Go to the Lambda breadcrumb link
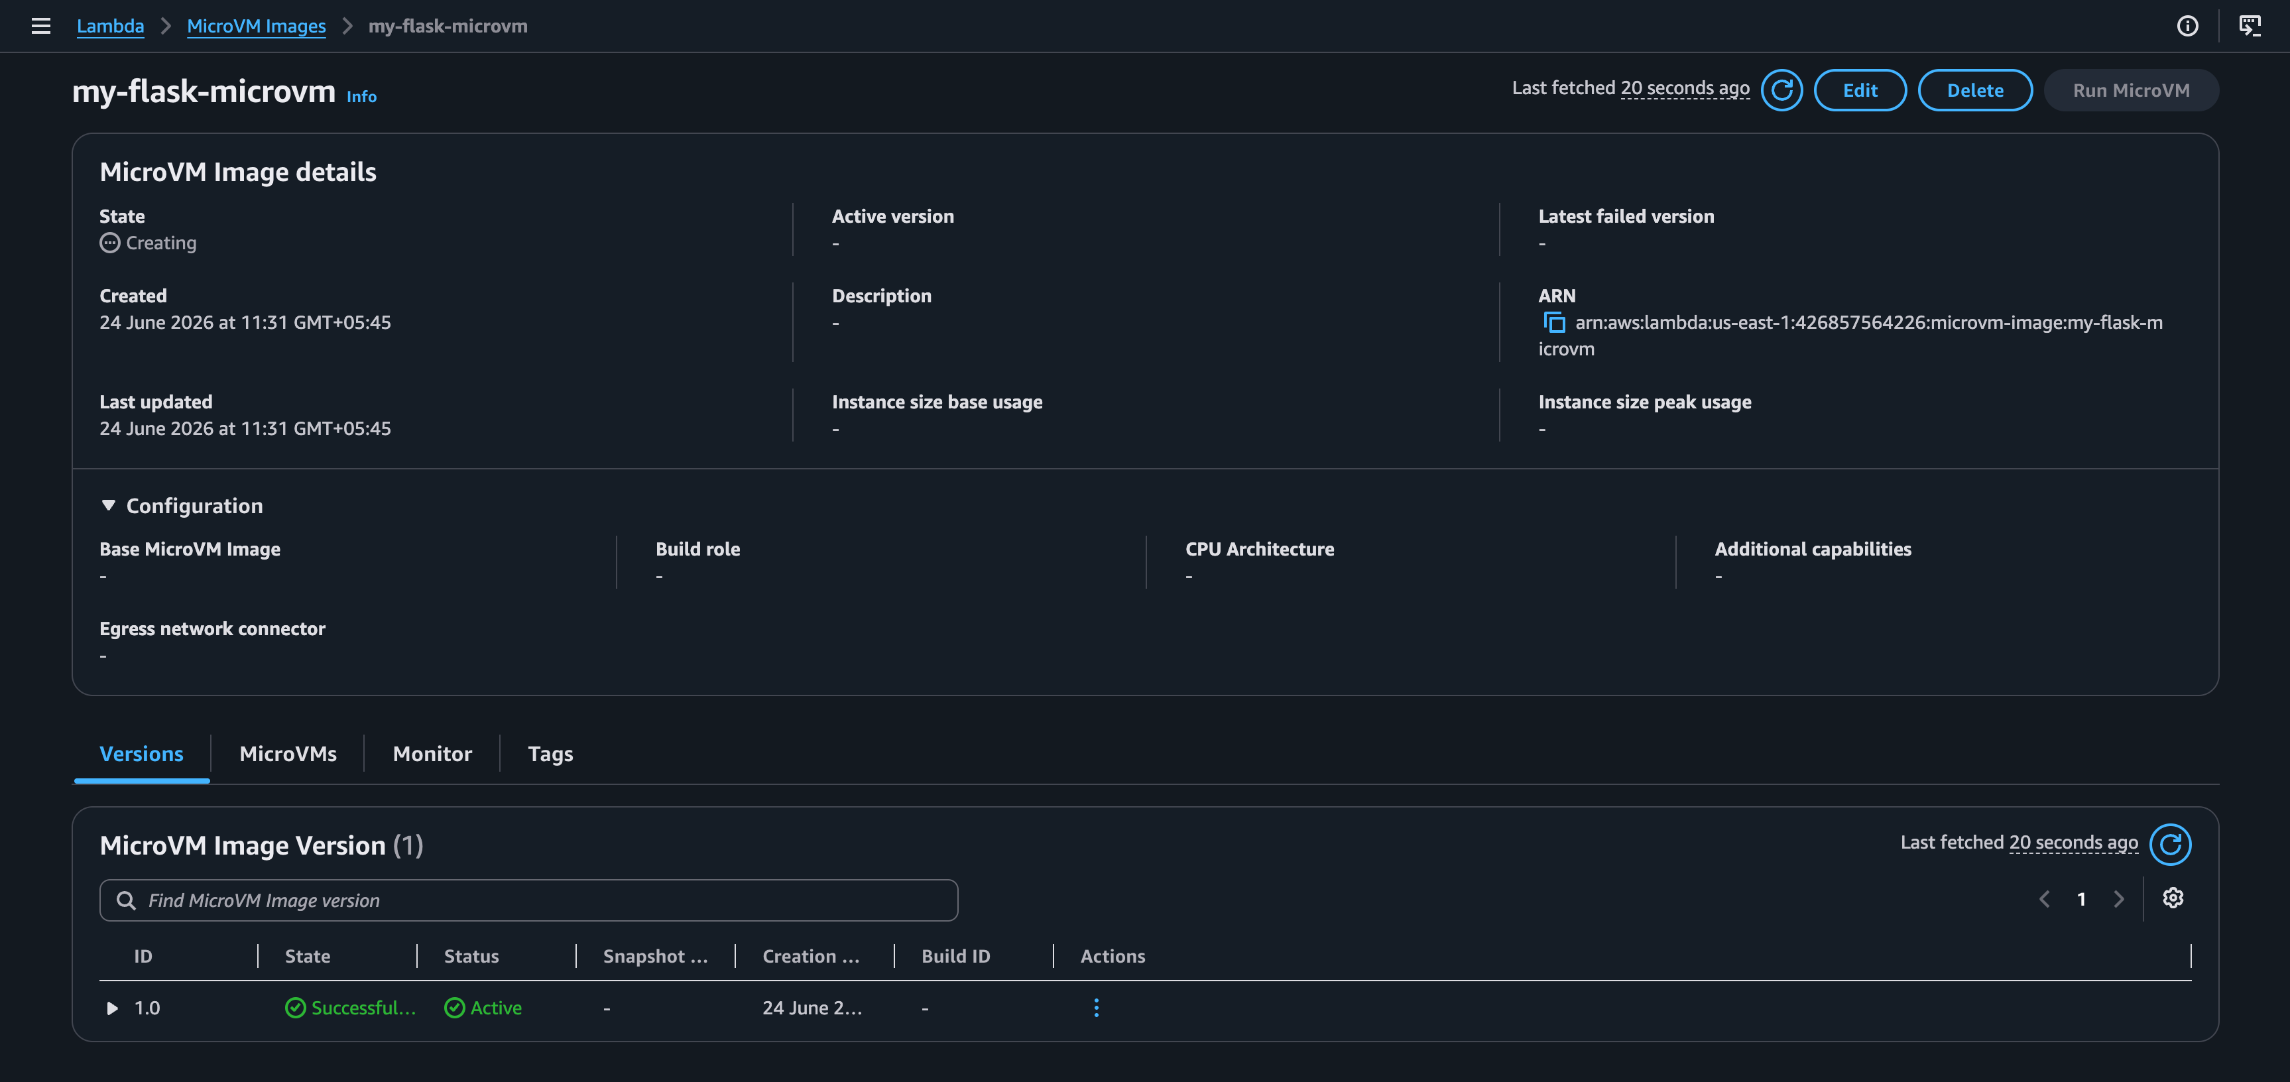2290x1082 pixels. click(110, 26)
